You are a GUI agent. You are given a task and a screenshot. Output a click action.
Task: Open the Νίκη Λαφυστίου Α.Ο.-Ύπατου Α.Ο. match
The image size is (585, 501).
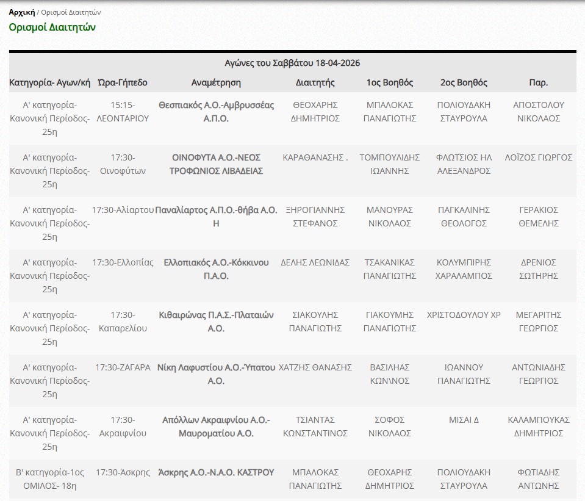coord(216,374)
